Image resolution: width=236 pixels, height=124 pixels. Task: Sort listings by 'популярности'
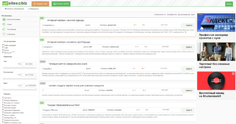tap(172, 14)
